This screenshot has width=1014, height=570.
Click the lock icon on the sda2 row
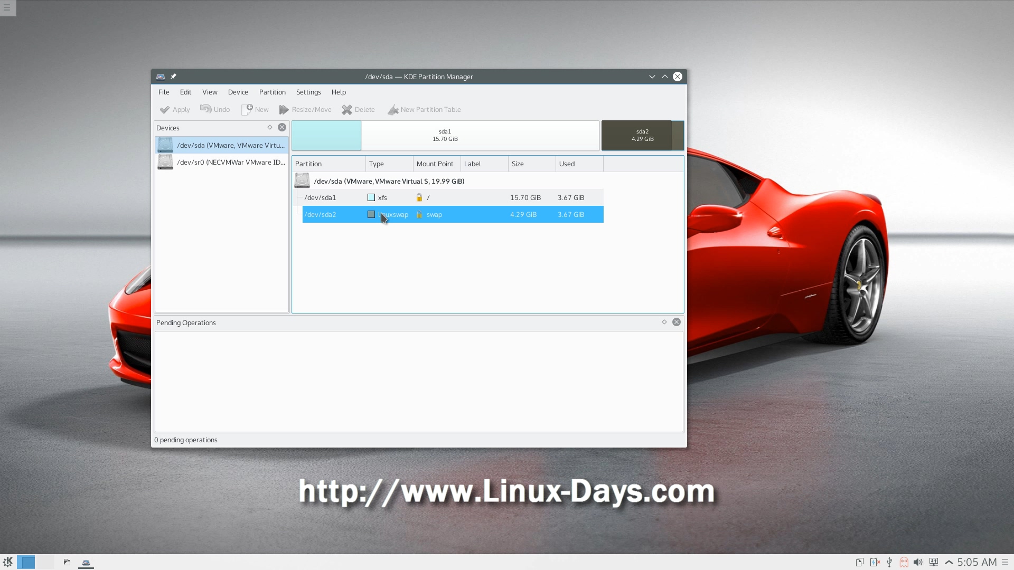pyautogui.click(x=419, y=214)
